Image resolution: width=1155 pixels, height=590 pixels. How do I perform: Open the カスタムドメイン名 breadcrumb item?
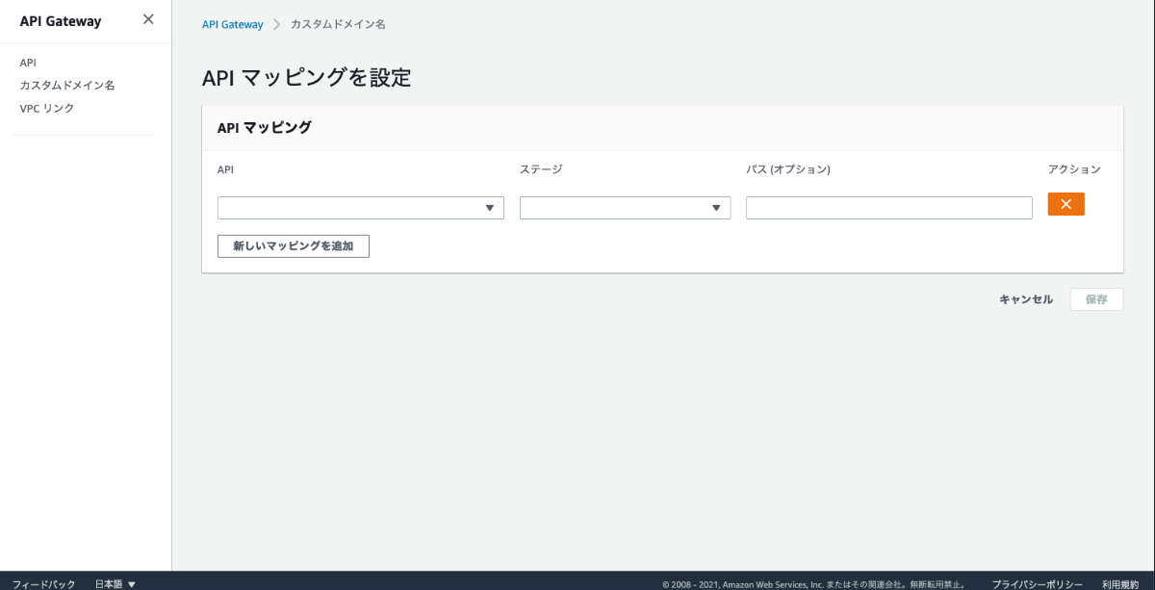click(338, 24)
